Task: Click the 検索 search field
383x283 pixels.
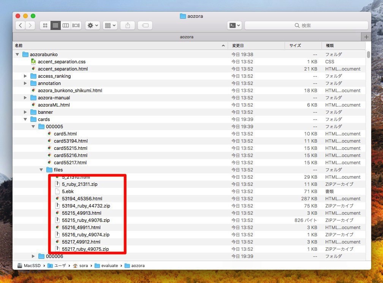Action: pos(306,25)
